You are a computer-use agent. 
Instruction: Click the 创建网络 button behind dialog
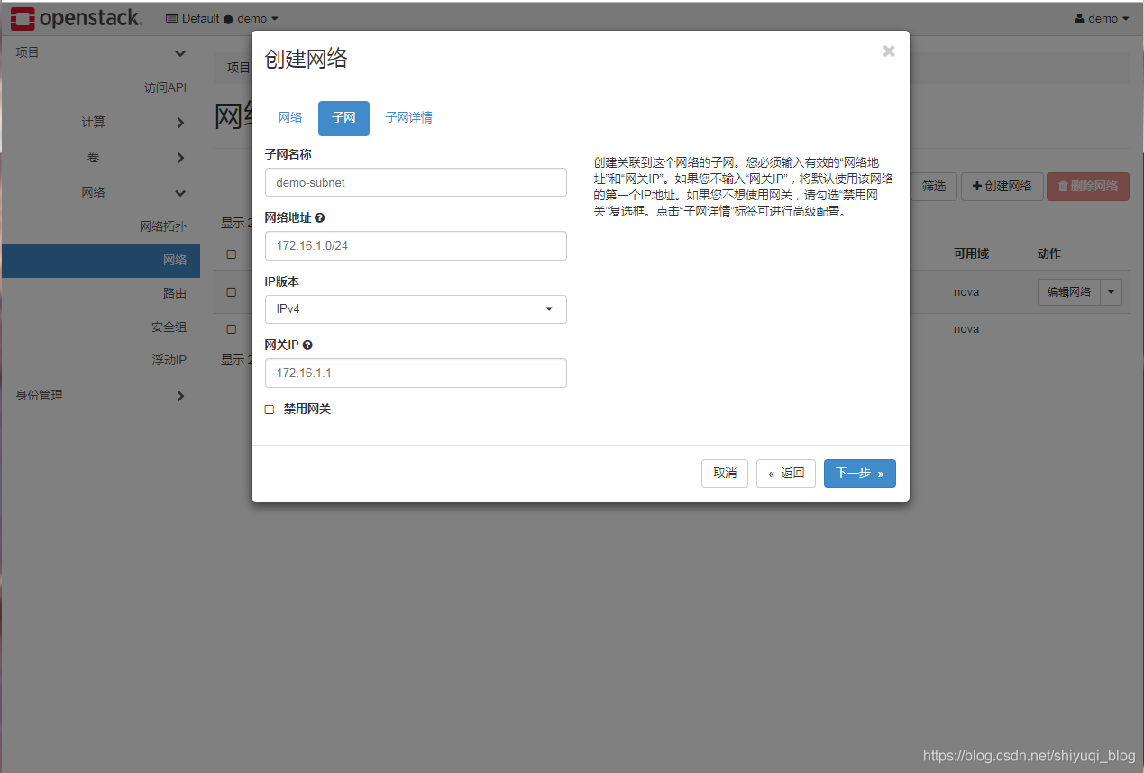coord(1002,187)
